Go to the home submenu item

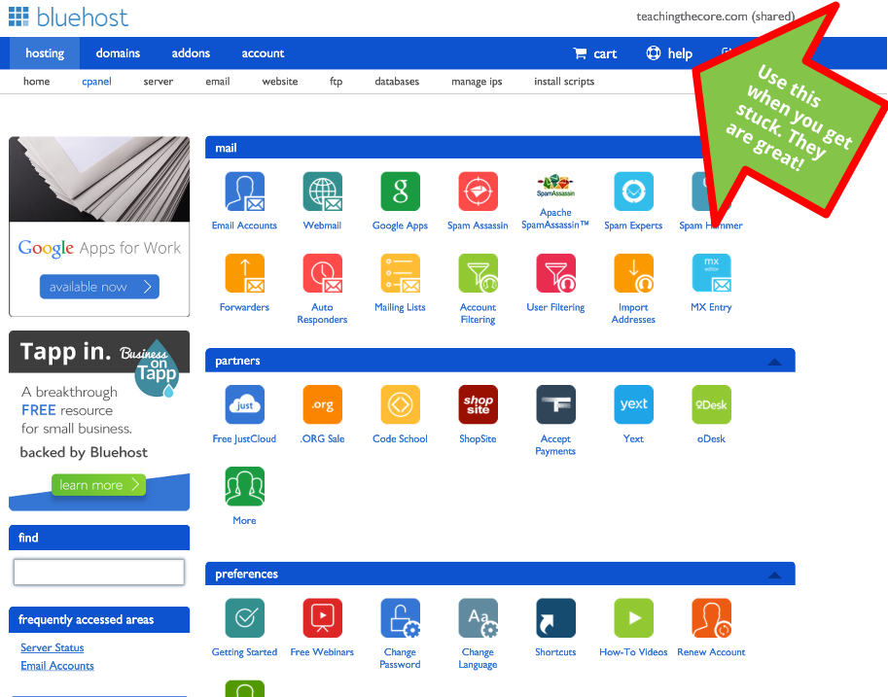36,82
